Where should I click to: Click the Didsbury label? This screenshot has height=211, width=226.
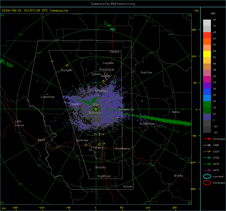click(95, 112)
